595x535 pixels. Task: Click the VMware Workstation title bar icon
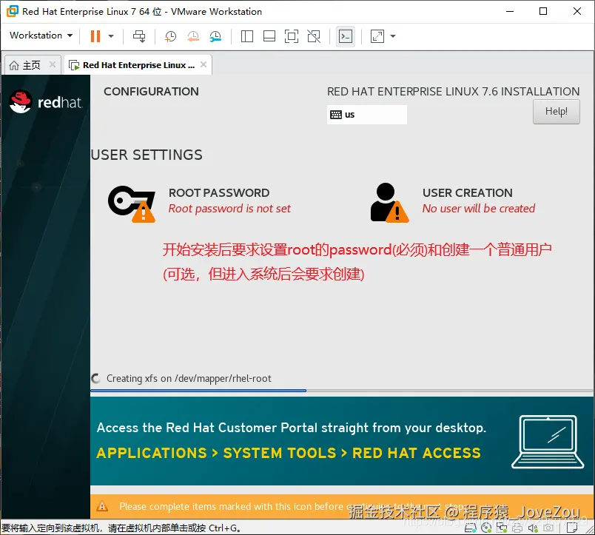click(x=12, y=11)
